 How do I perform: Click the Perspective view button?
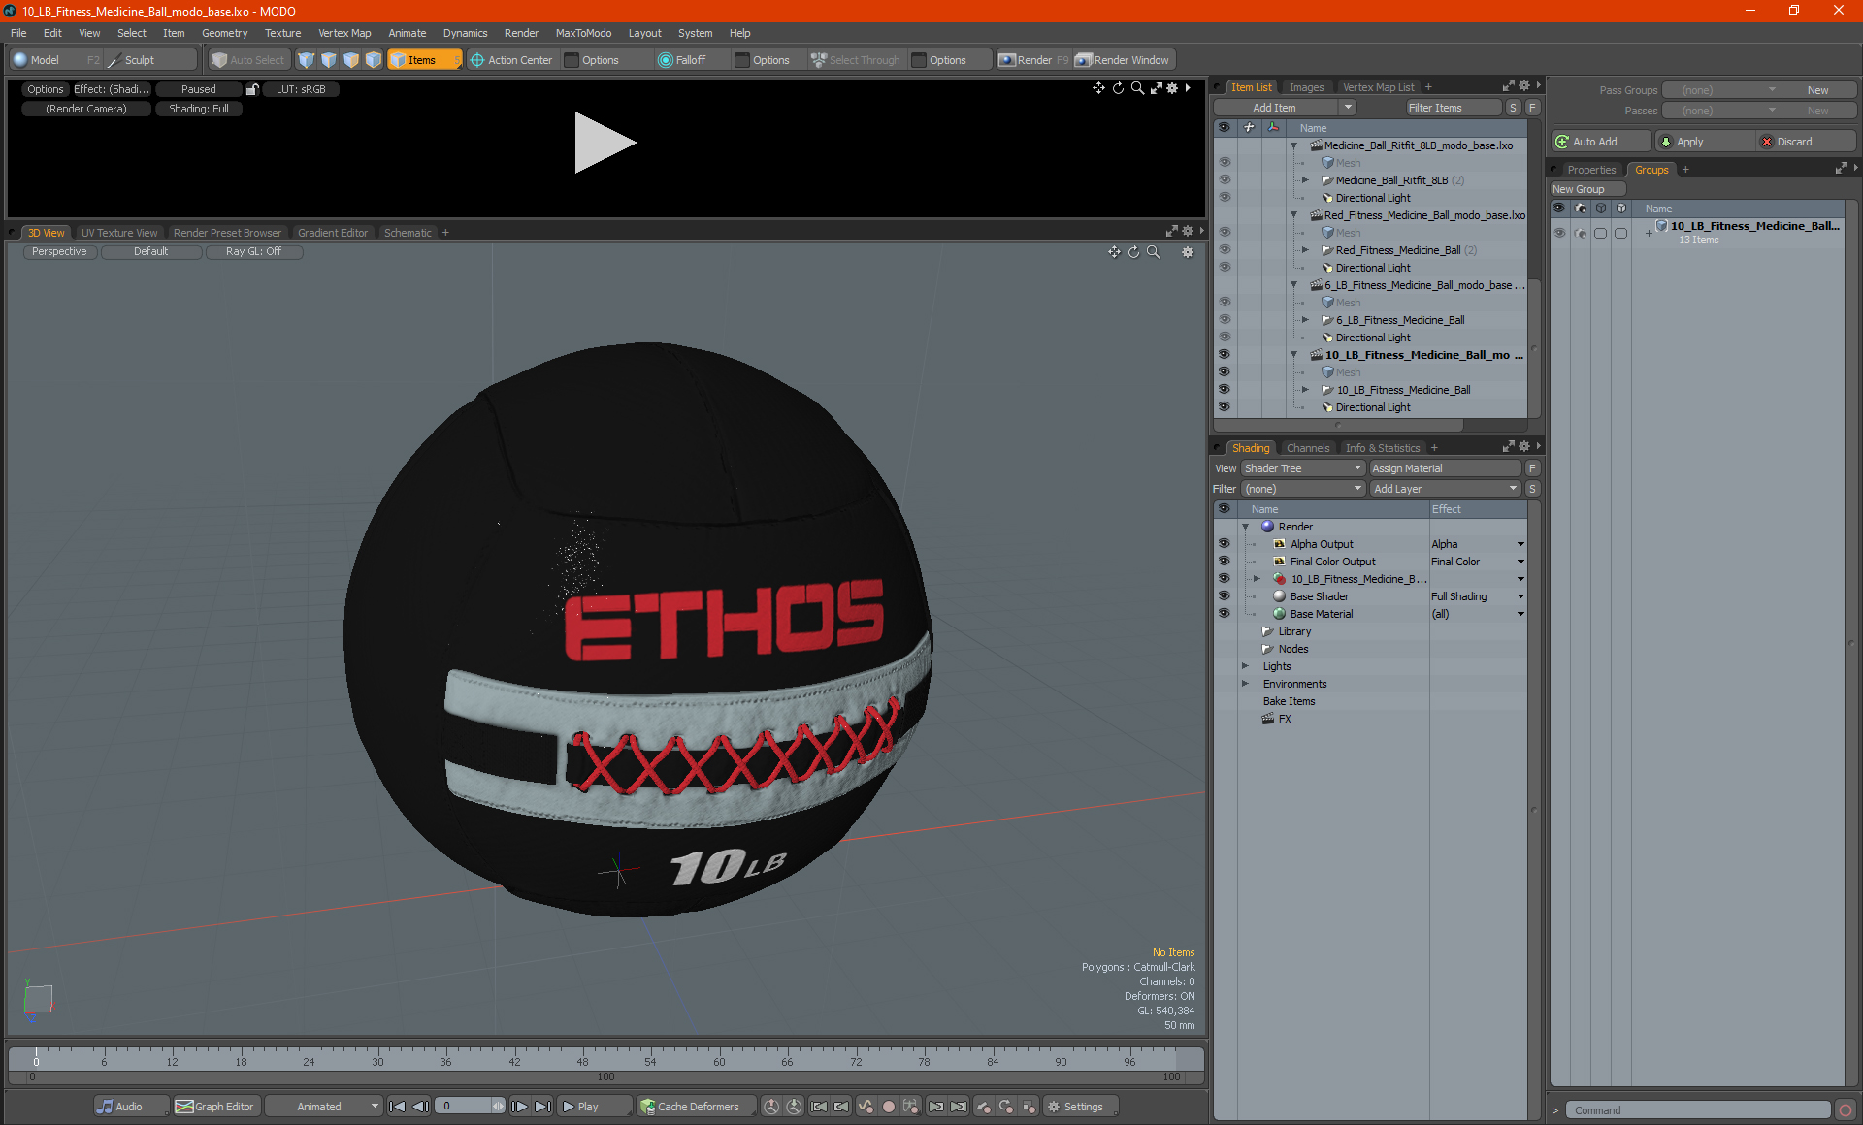pos(59,252)
